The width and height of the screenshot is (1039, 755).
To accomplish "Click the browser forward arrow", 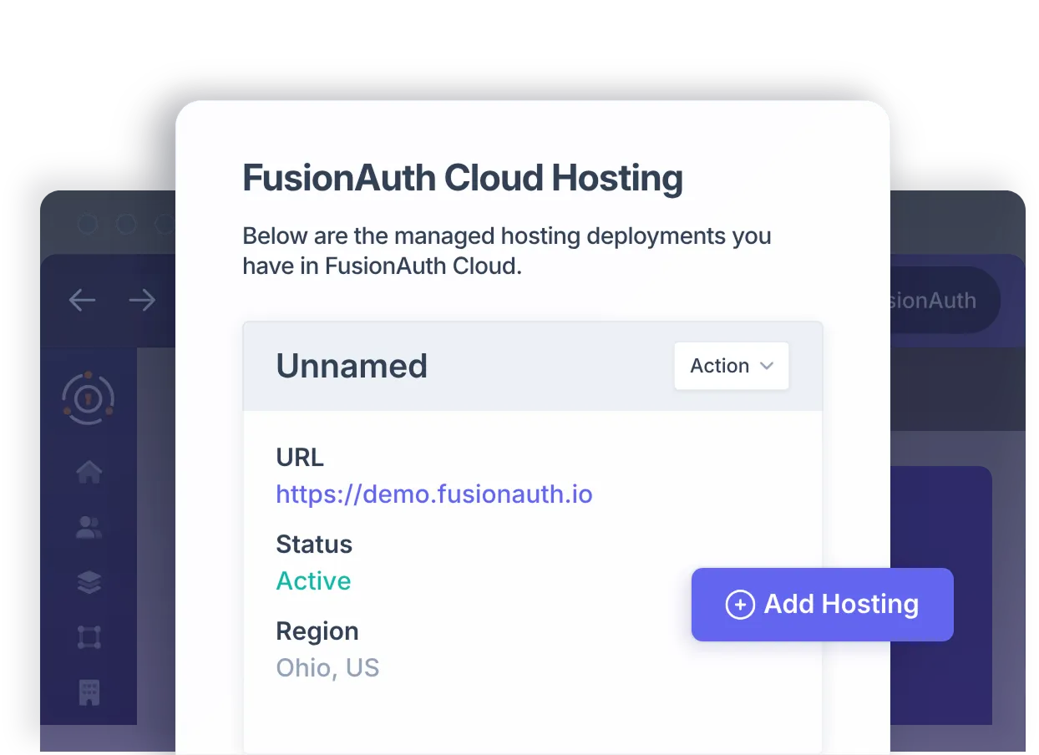I will pos(142,300).
